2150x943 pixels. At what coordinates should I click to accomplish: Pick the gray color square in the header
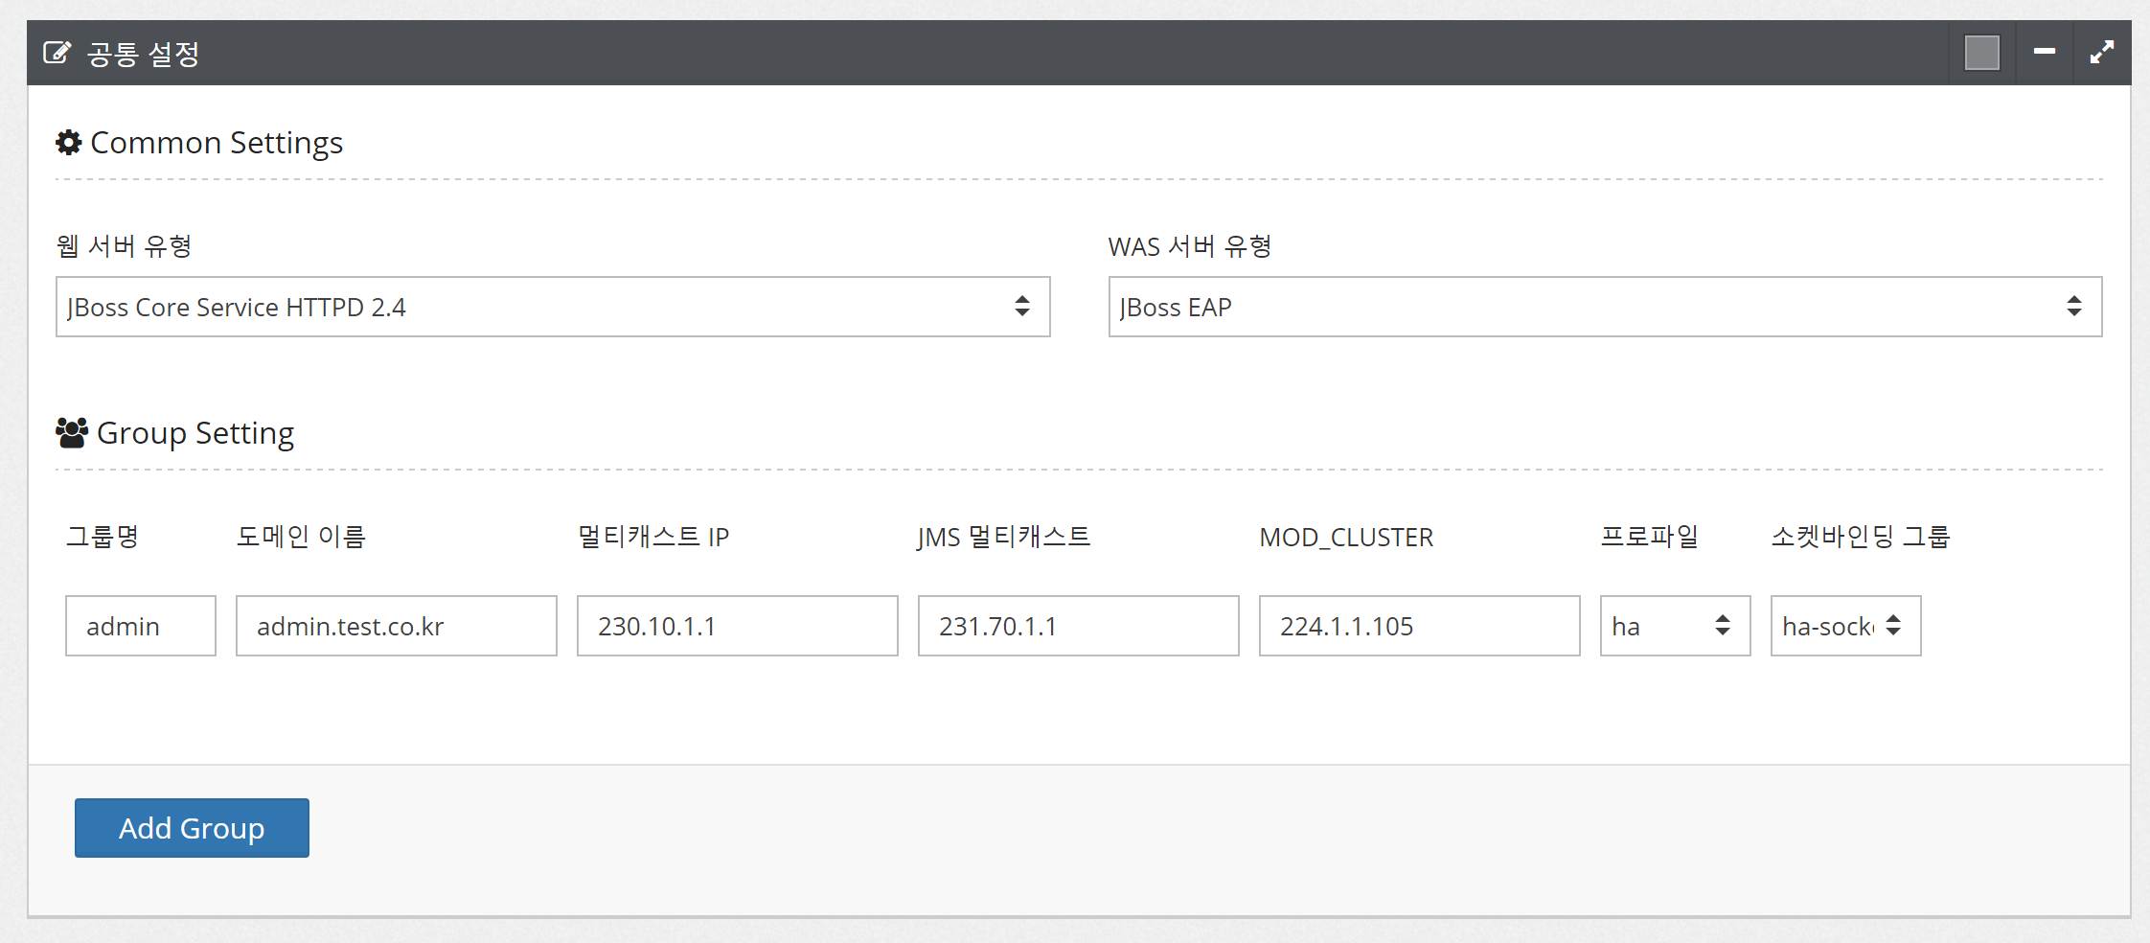1981,53
